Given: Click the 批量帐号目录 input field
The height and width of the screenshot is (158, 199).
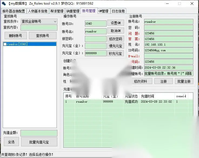Looking at the screenshot, I should tap(169, 73).
